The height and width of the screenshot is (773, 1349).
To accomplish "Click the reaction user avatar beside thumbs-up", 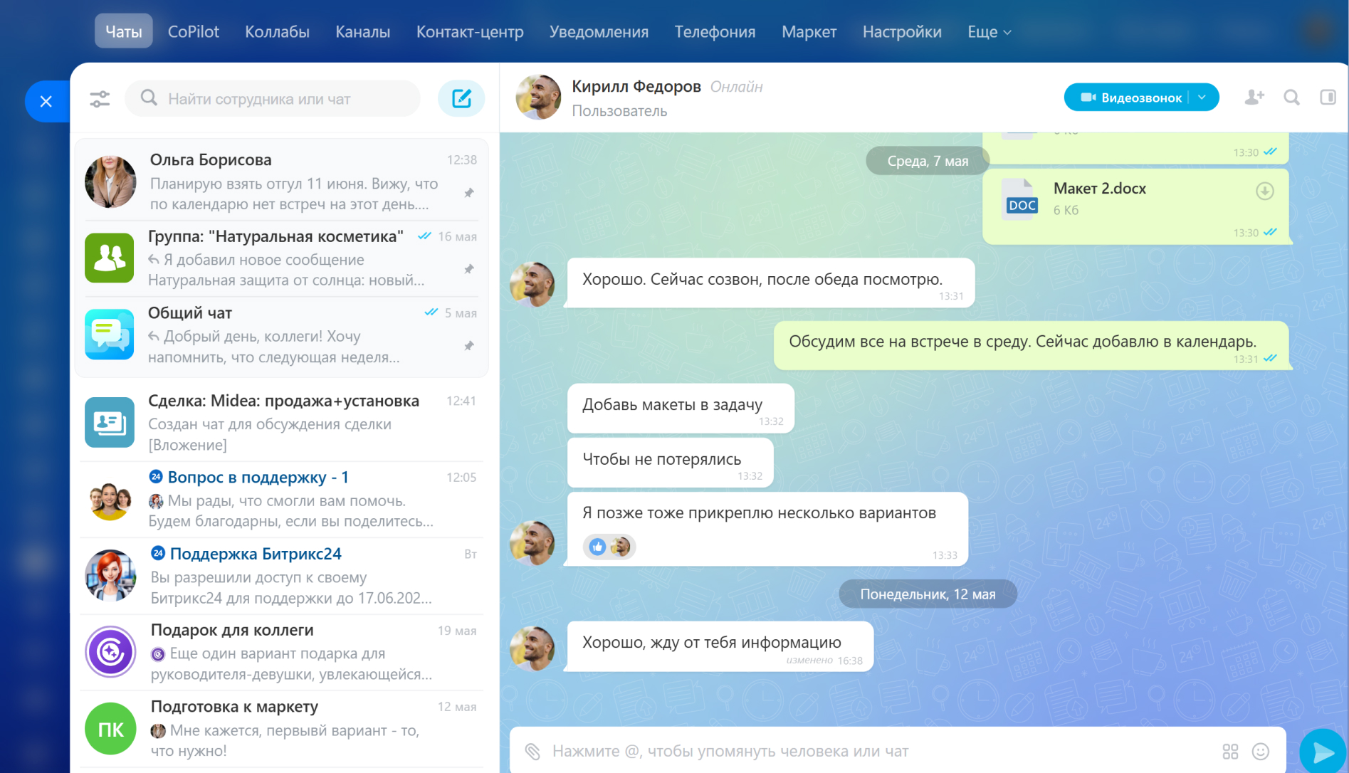I will click(620, 547).
